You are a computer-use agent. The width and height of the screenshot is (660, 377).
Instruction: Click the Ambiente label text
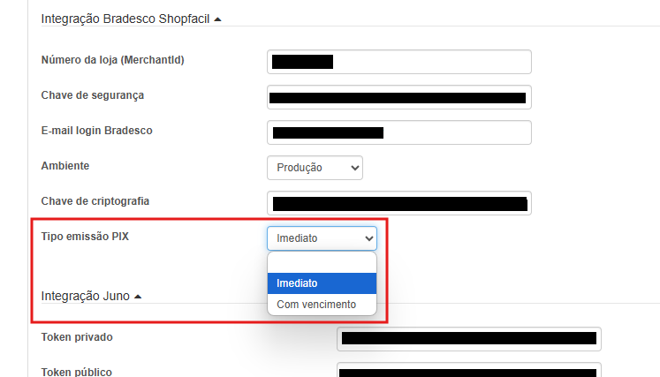tap(65, 166)
